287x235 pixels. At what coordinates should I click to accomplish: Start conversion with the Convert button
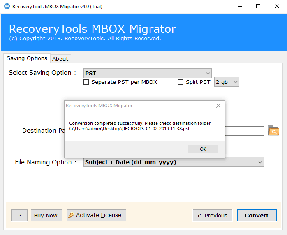pos(257,215)
